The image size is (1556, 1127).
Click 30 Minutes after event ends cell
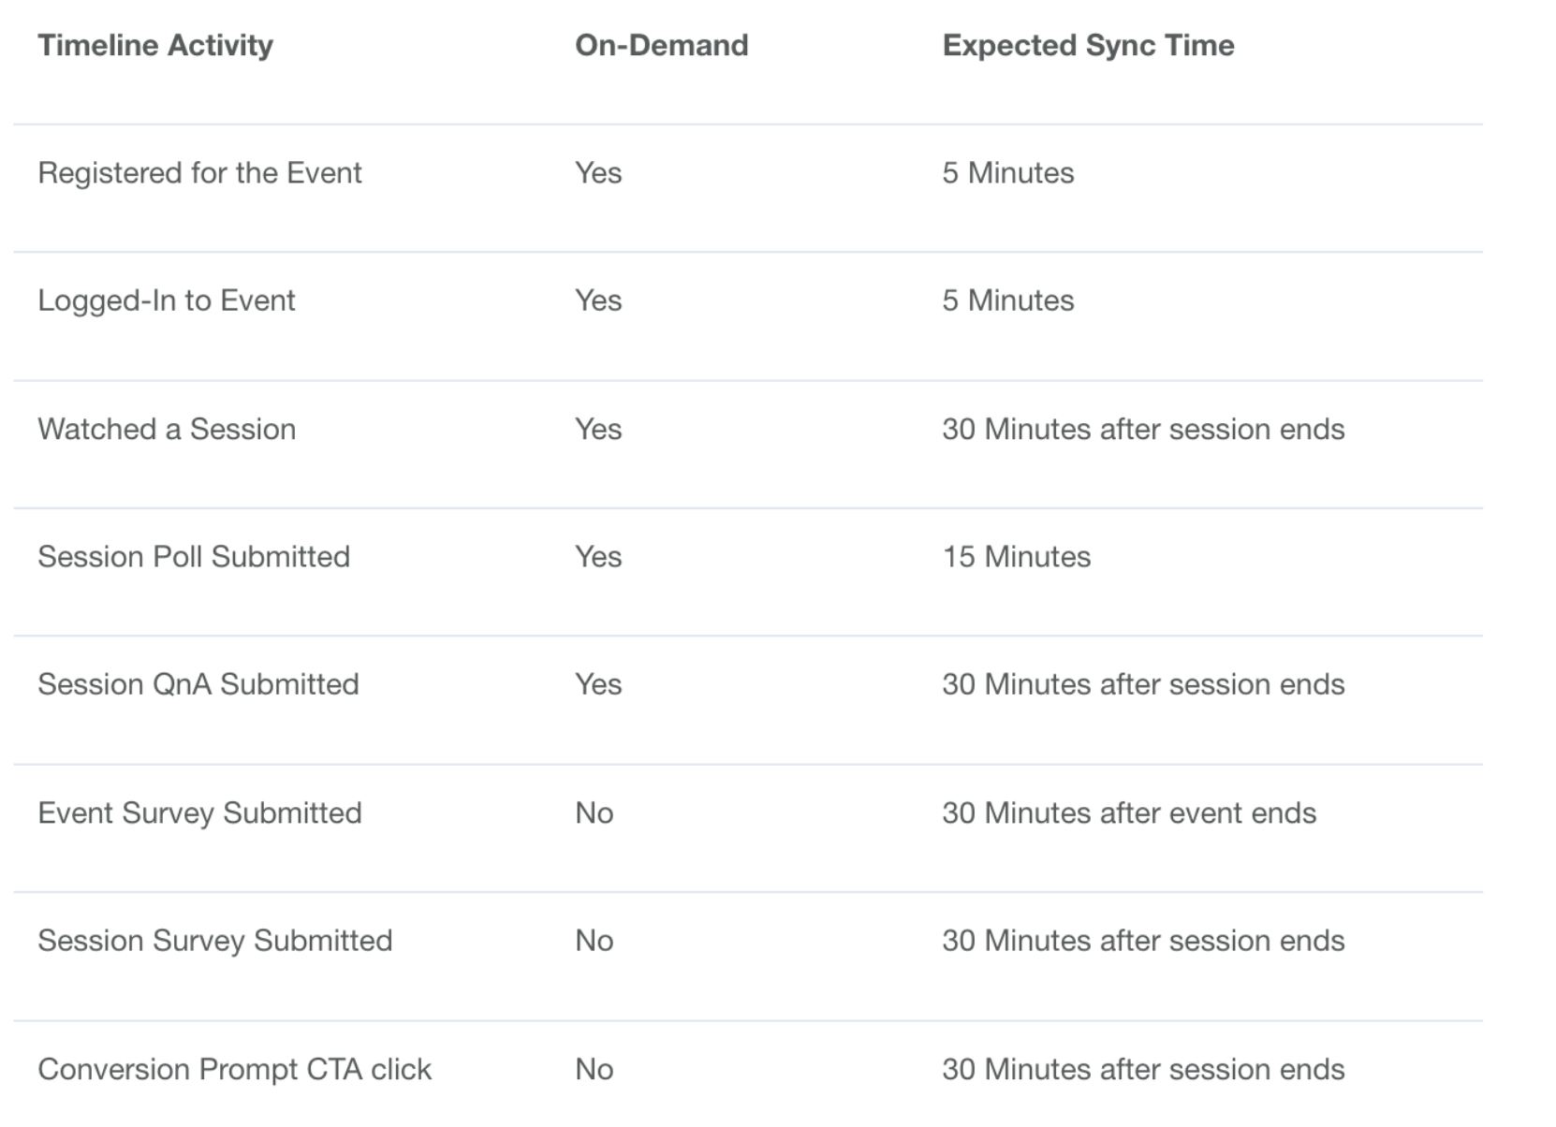tap(1129, 812)
